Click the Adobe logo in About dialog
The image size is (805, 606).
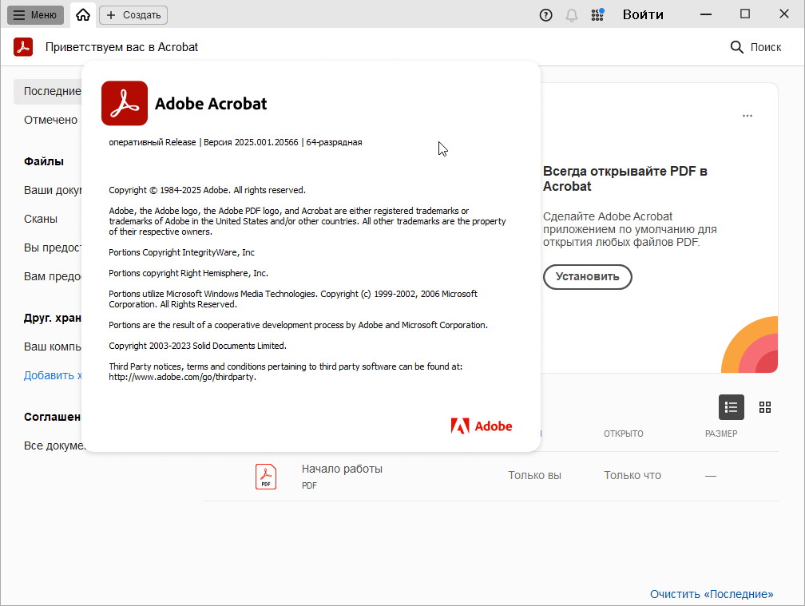481,426
